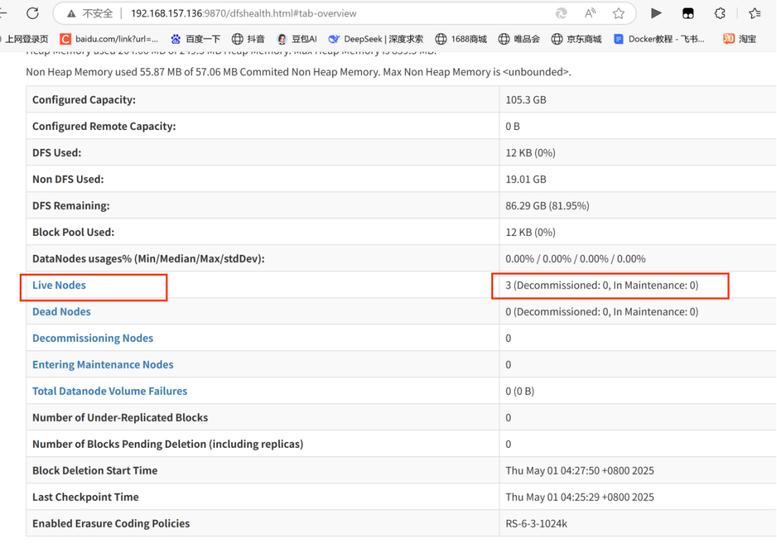Open the DeepSeek bookmark
Image resolution: width=777 pixels, height=544 pixels.
tap(376, 39)
